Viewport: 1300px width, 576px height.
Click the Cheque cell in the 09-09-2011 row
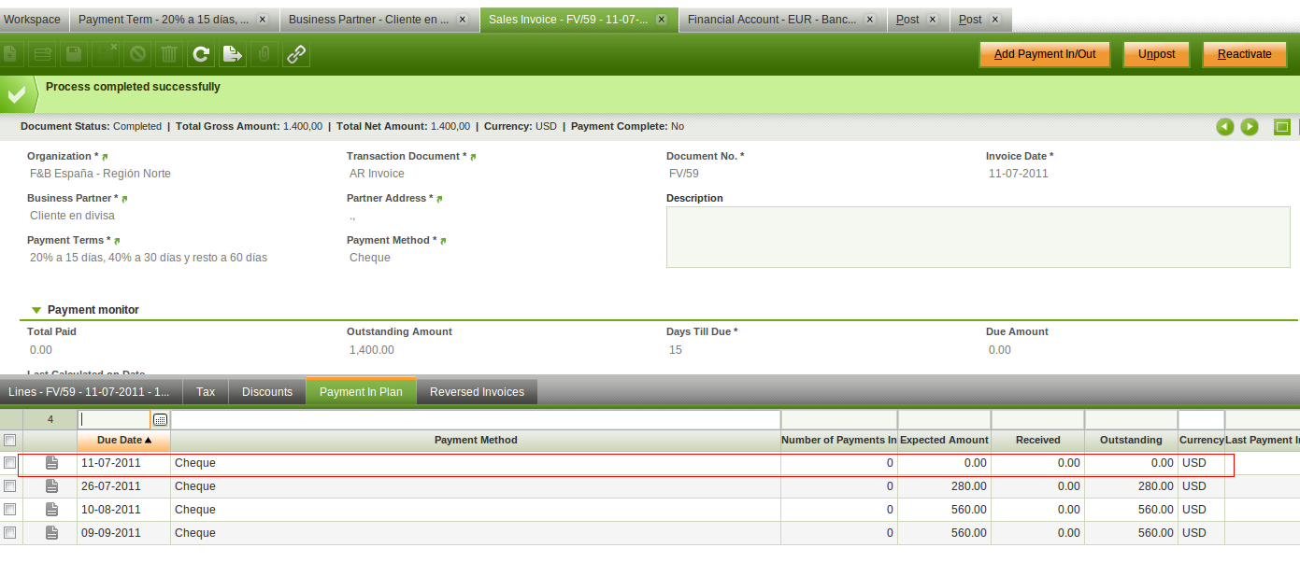(476, 533)
